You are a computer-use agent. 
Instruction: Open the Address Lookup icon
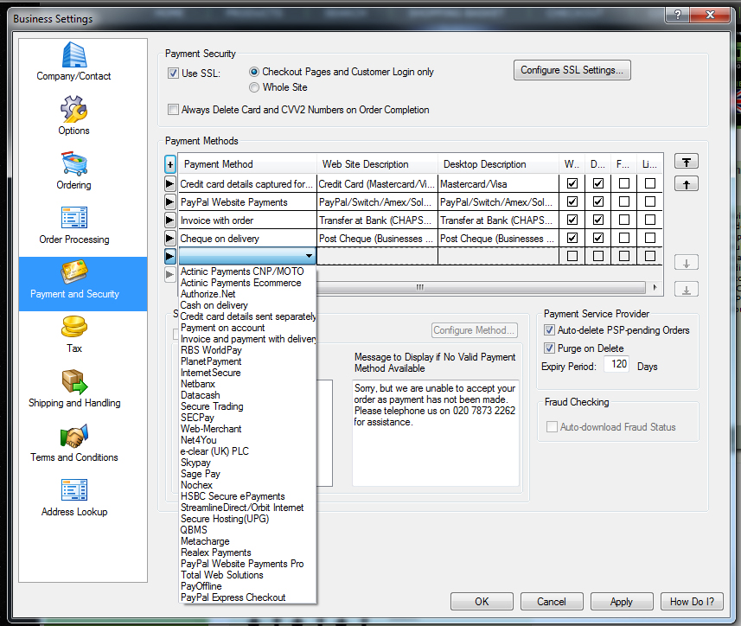pos(73,491)
